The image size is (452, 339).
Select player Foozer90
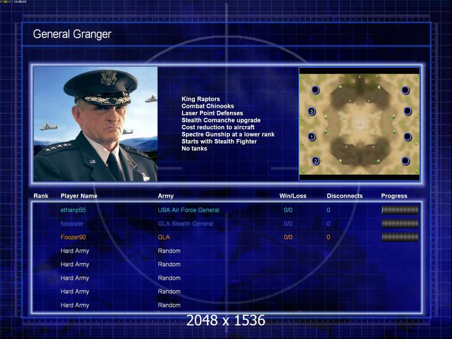[73, 237]
